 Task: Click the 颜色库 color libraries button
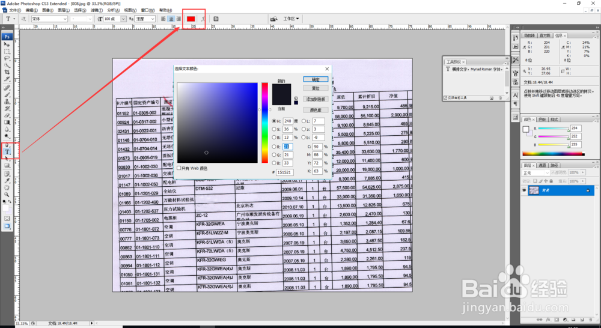pos(316,110)
